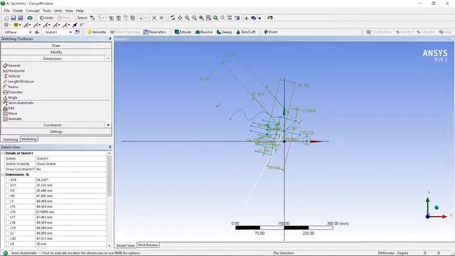Image resolution: width=455 pixels, height=256 pixels.
Task: Click the Generate button
Action: pyautogui.click(x=97, y=32)
